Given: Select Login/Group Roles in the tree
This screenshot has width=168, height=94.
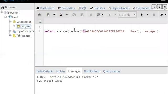Looking at the screenshot, I should coord(25,31).
